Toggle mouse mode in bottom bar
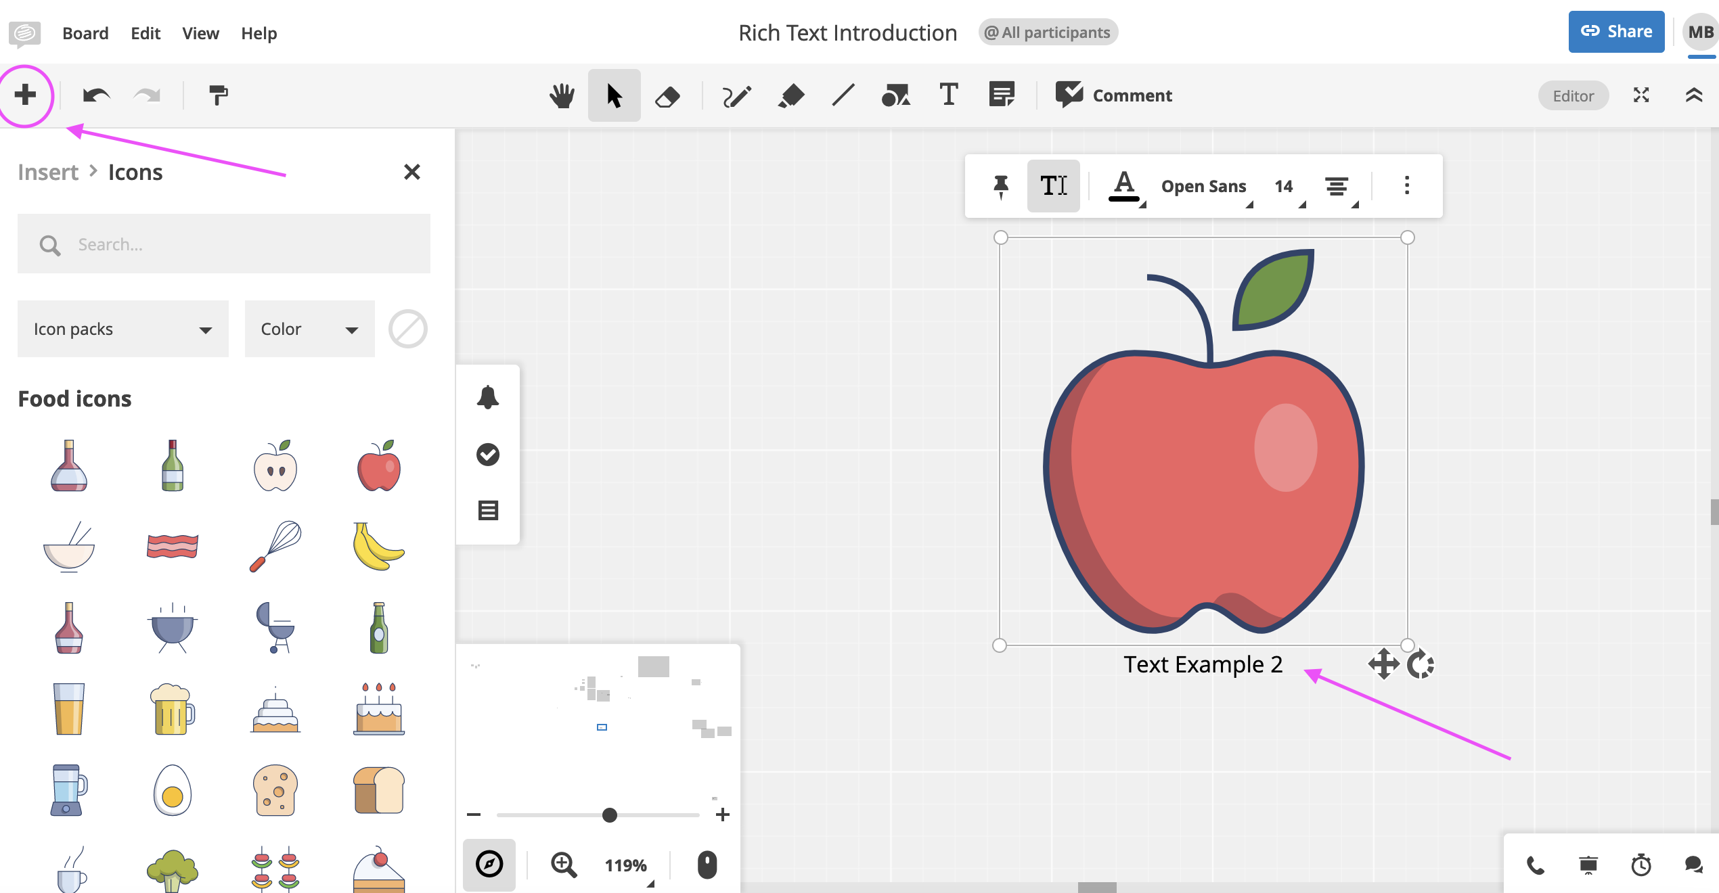 coord(707,865)
